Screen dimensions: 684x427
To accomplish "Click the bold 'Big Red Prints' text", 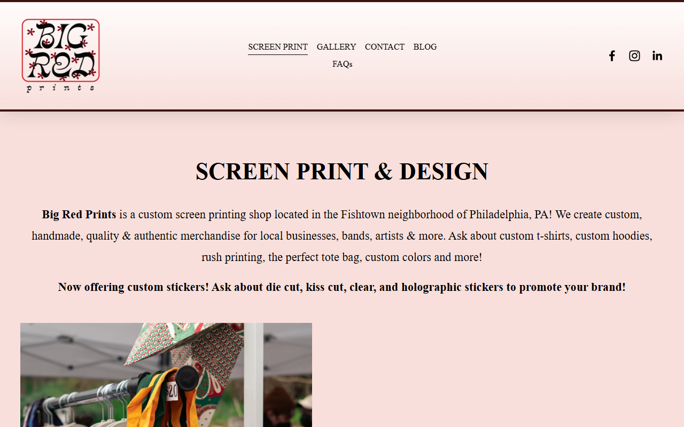I will (x=79, y=215).
